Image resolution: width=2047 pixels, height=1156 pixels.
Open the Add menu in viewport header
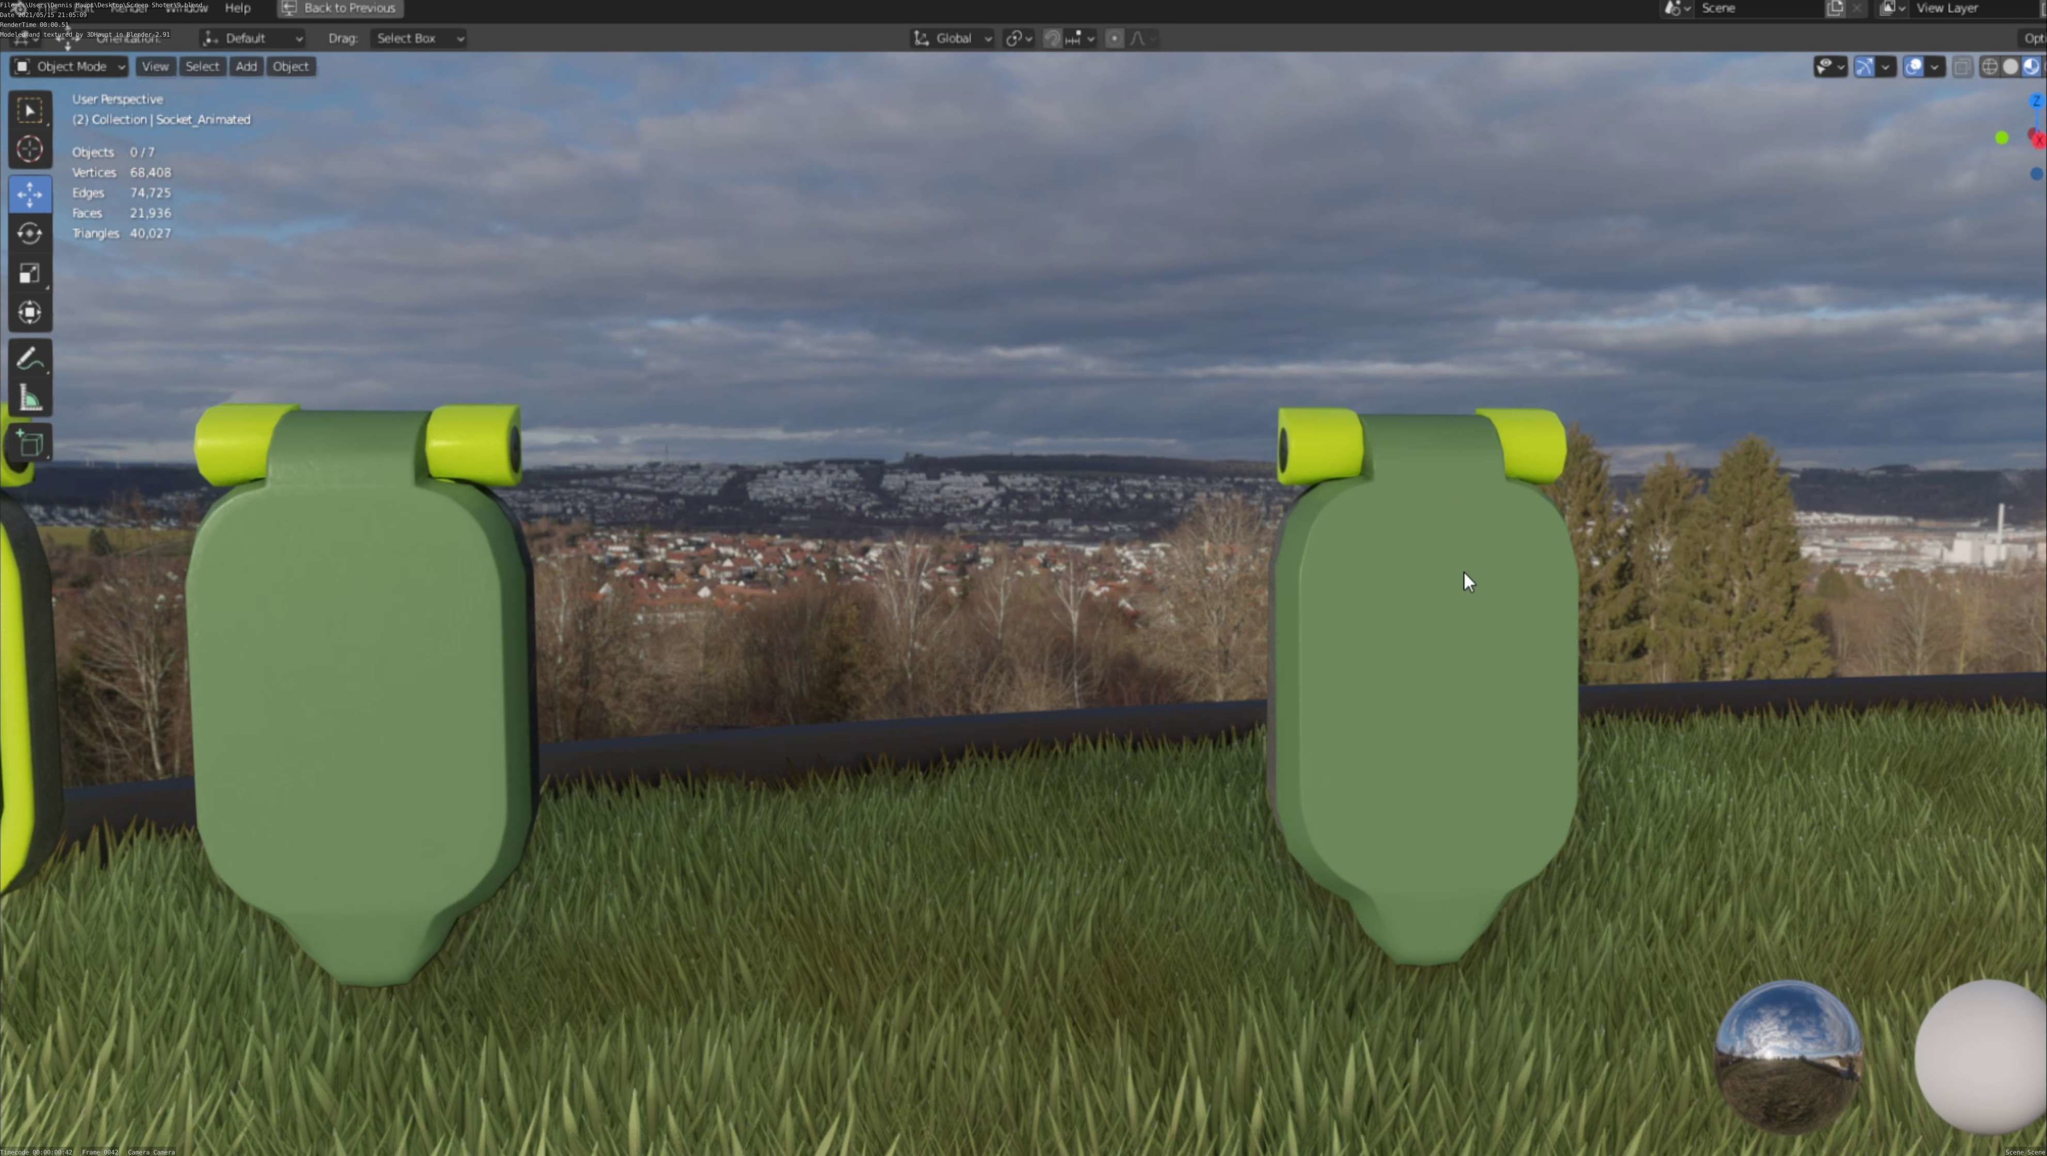[x=246, y=67]
